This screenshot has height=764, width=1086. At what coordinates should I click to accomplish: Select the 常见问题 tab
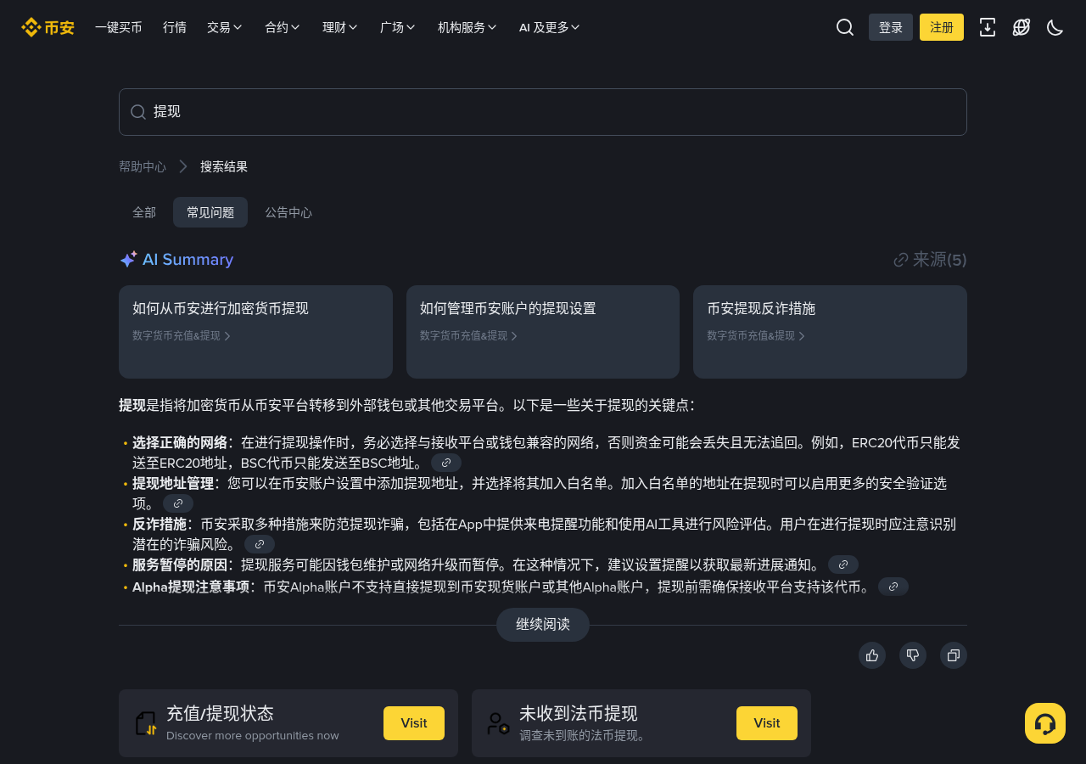210,212
